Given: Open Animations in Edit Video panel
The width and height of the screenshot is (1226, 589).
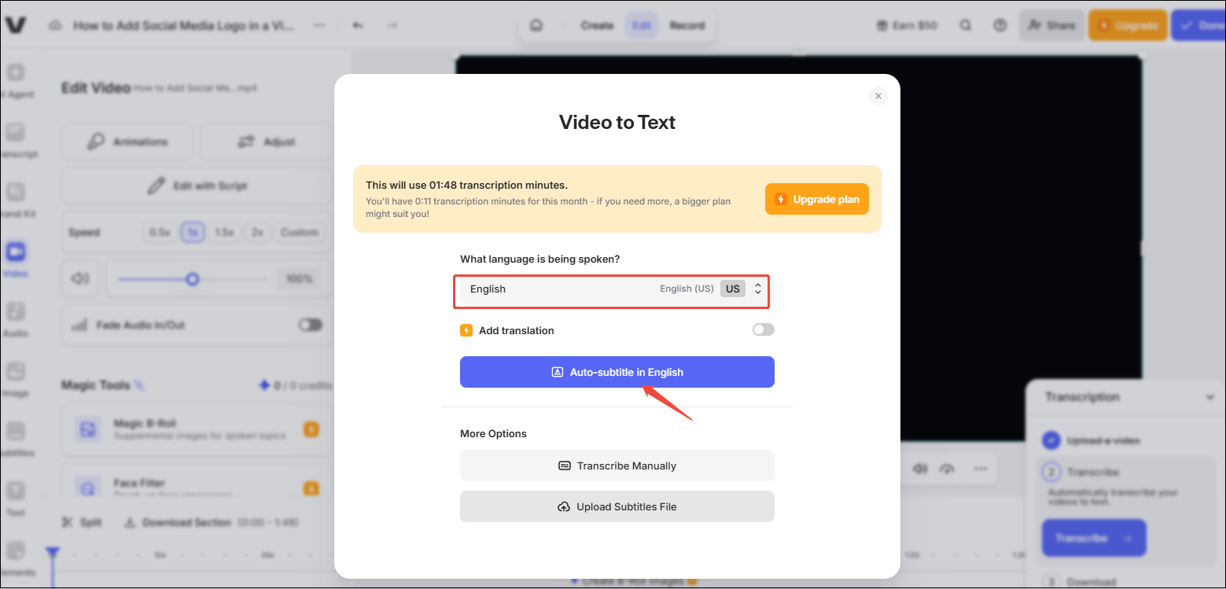Looking at the screenshot, I should (128, 142).
